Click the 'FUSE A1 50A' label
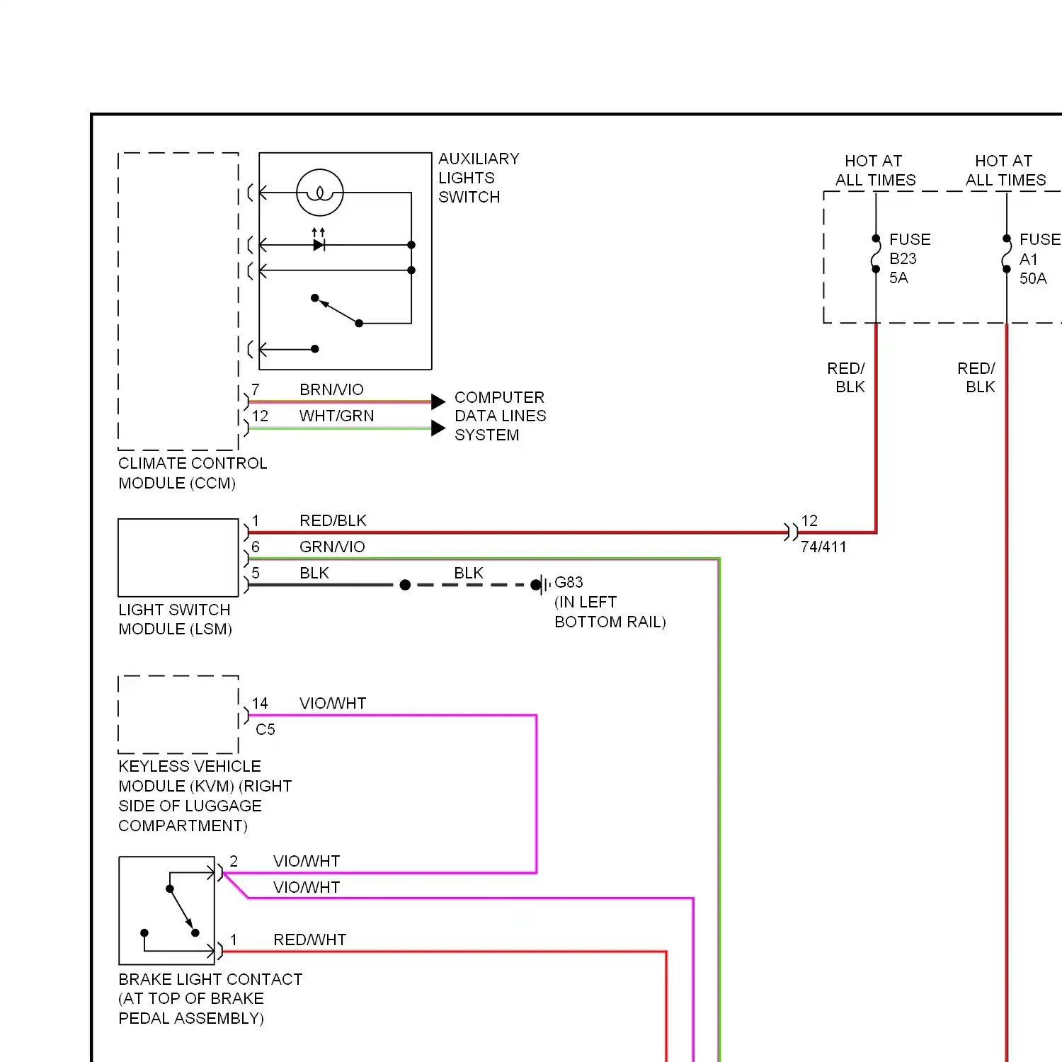 [x=1040, y=258]
